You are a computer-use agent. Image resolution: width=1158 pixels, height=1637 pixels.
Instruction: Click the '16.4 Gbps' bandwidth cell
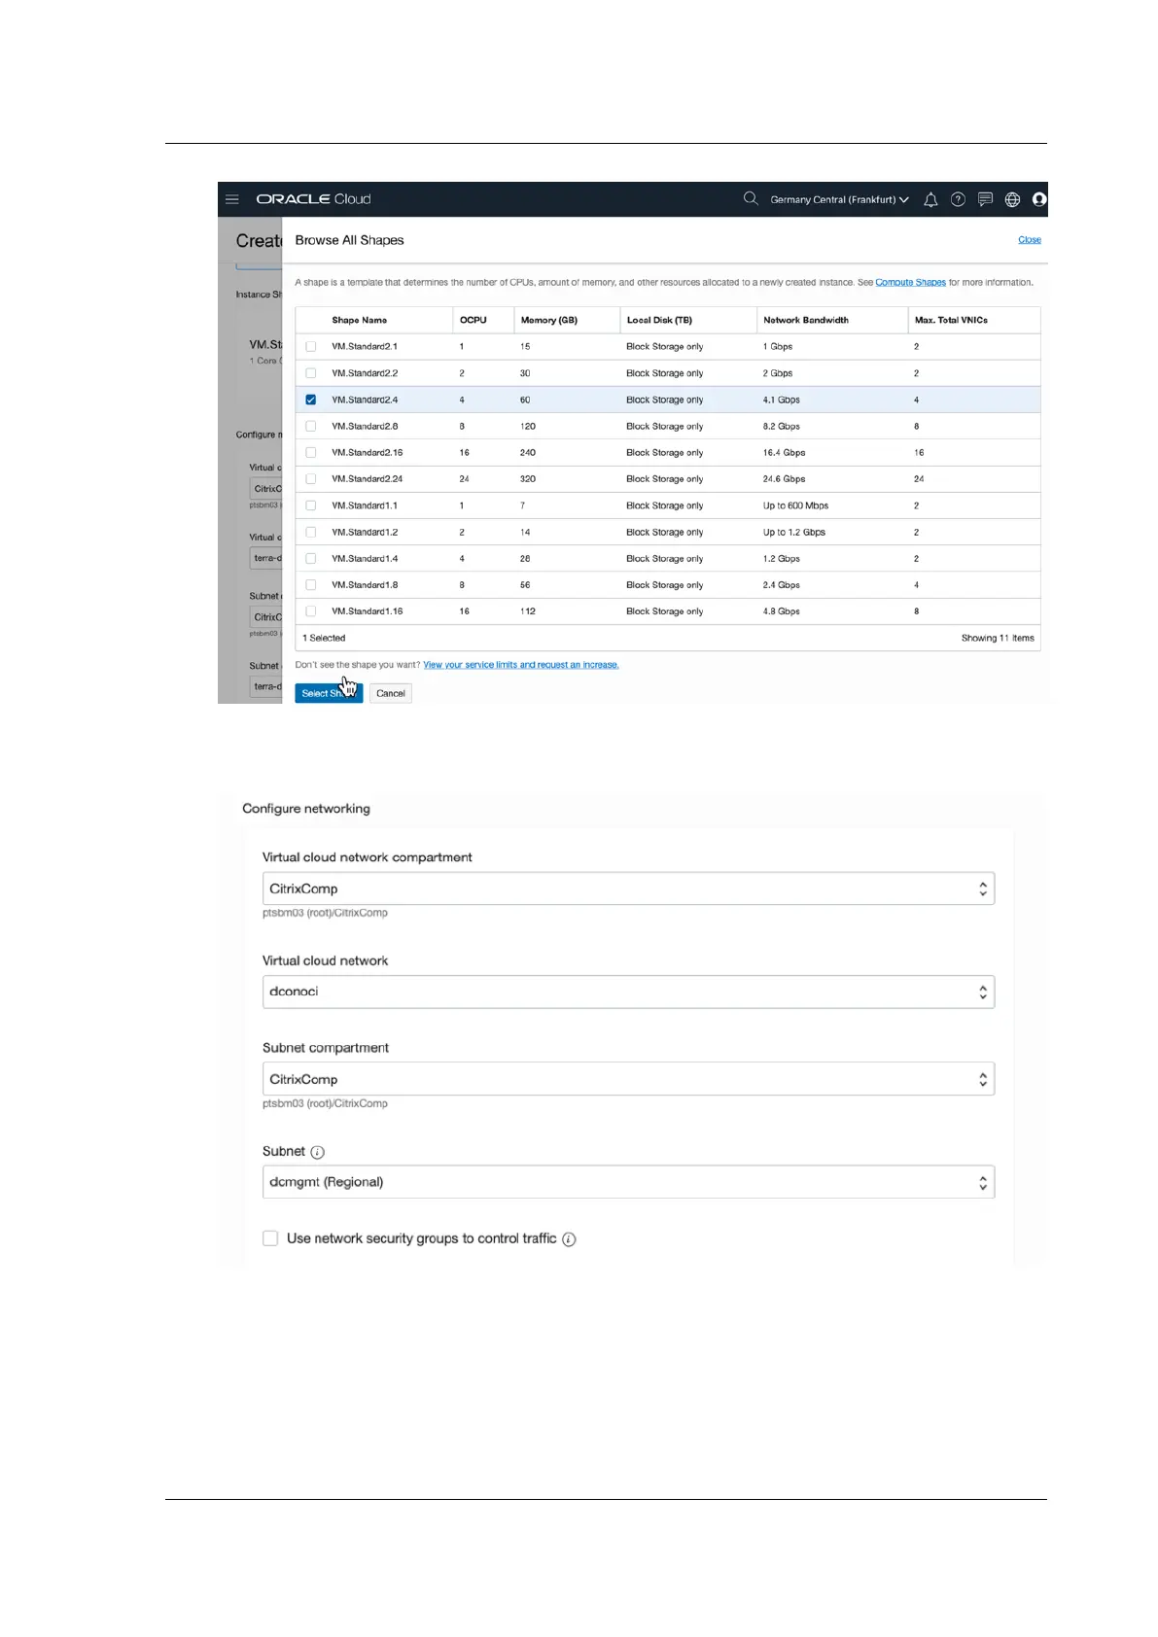click(785, 453)
